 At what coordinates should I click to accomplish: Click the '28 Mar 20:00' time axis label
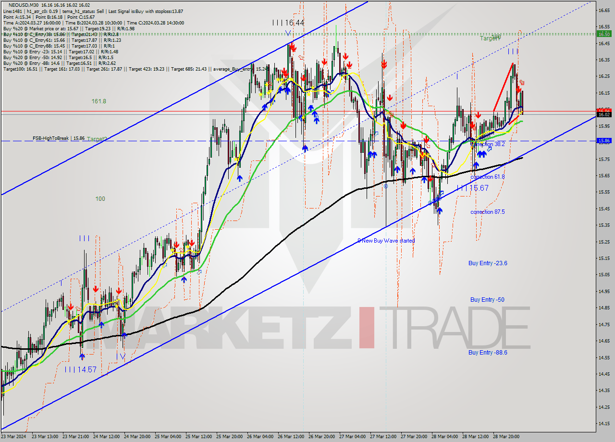(x=506, y=437)
